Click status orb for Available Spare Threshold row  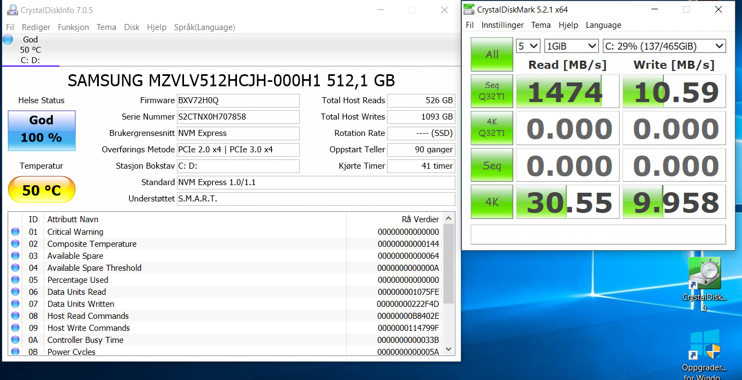pos(15,268)
